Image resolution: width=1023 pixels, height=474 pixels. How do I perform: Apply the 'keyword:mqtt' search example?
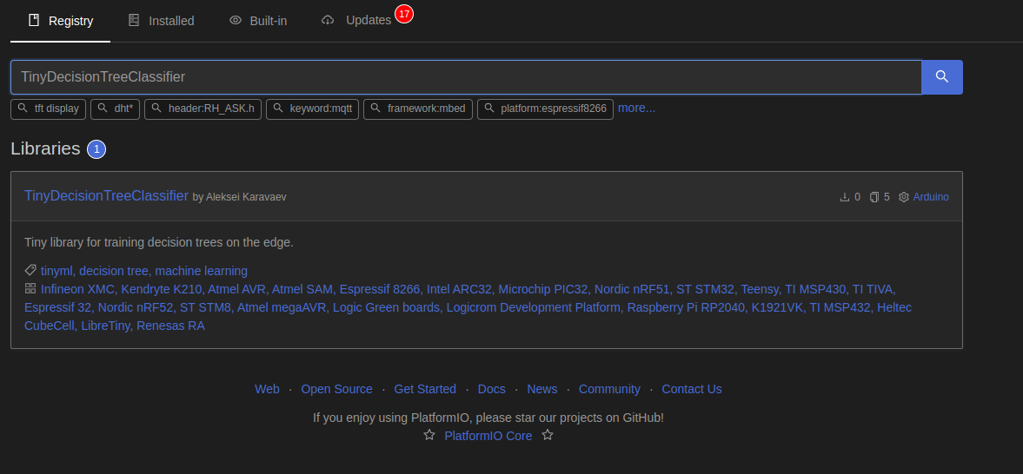pos(313,109)
